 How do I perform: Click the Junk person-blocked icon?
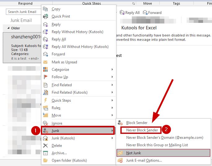point(45,131)
